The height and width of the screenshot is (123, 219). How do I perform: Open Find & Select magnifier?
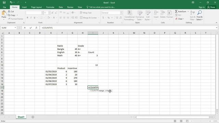[x=199, y=15]
